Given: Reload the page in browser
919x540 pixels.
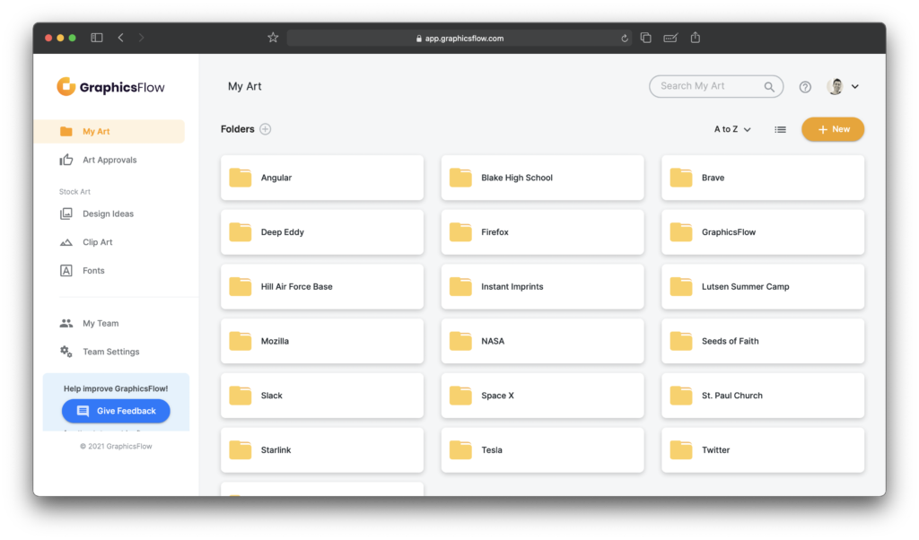Looking at the screenshot, I should (625, 38).
